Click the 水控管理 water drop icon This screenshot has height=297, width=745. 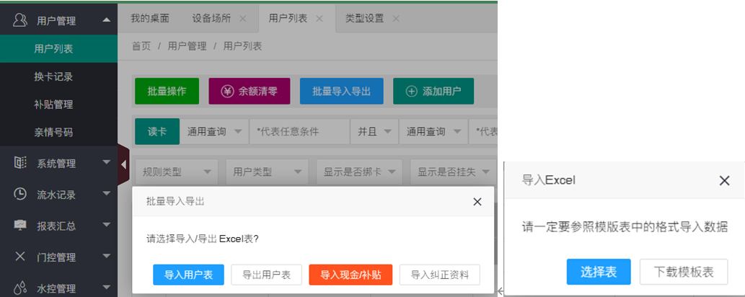click(21, 288)
